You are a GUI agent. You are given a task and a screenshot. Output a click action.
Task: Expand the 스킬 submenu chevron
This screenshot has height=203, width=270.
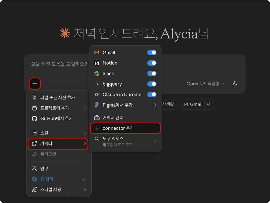[x=85, y=133]
